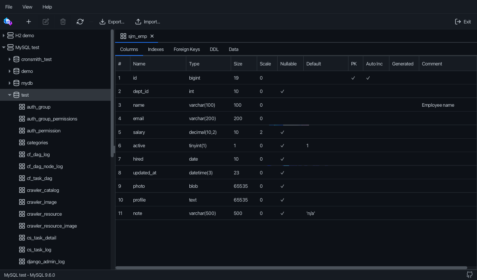The image size is (477, 280).
Task: Click the Nullable checkmark for dept_id
Action: [x=282, y=91]
